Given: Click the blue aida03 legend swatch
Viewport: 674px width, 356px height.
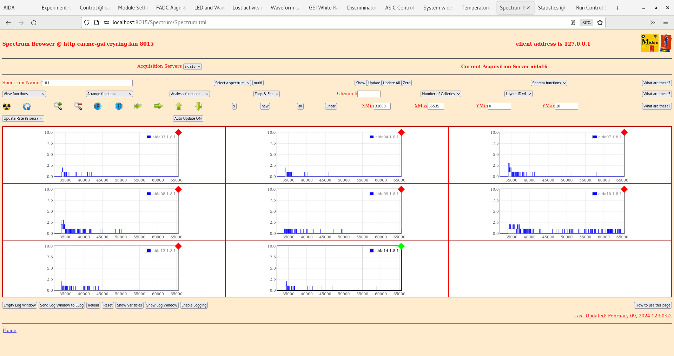Looking at the screenshot, I should click(149, 137).
